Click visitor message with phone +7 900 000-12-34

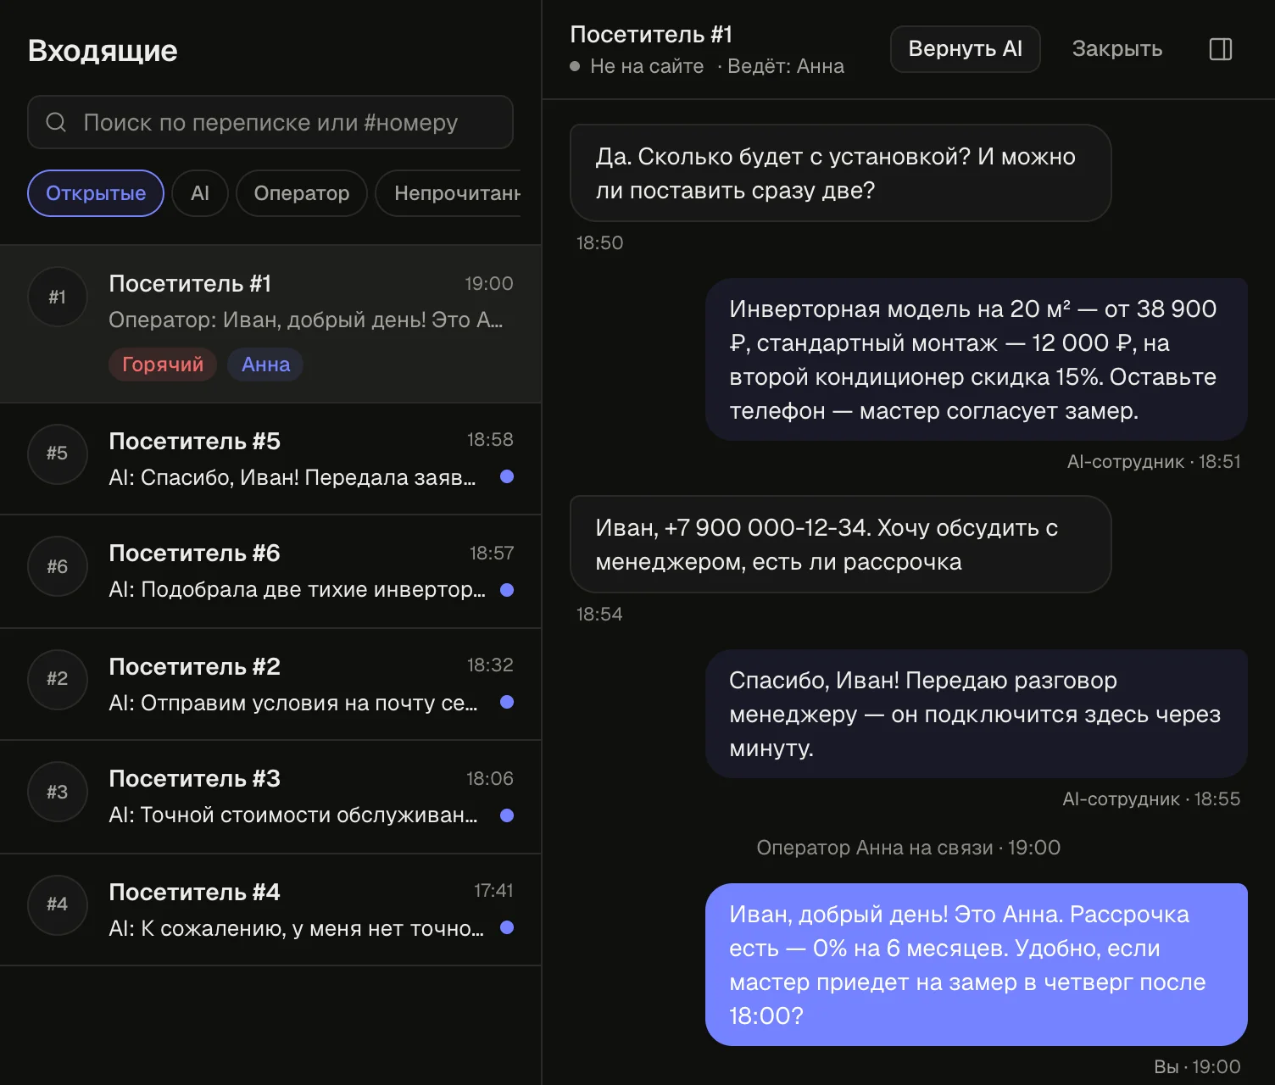coord(840,544)
